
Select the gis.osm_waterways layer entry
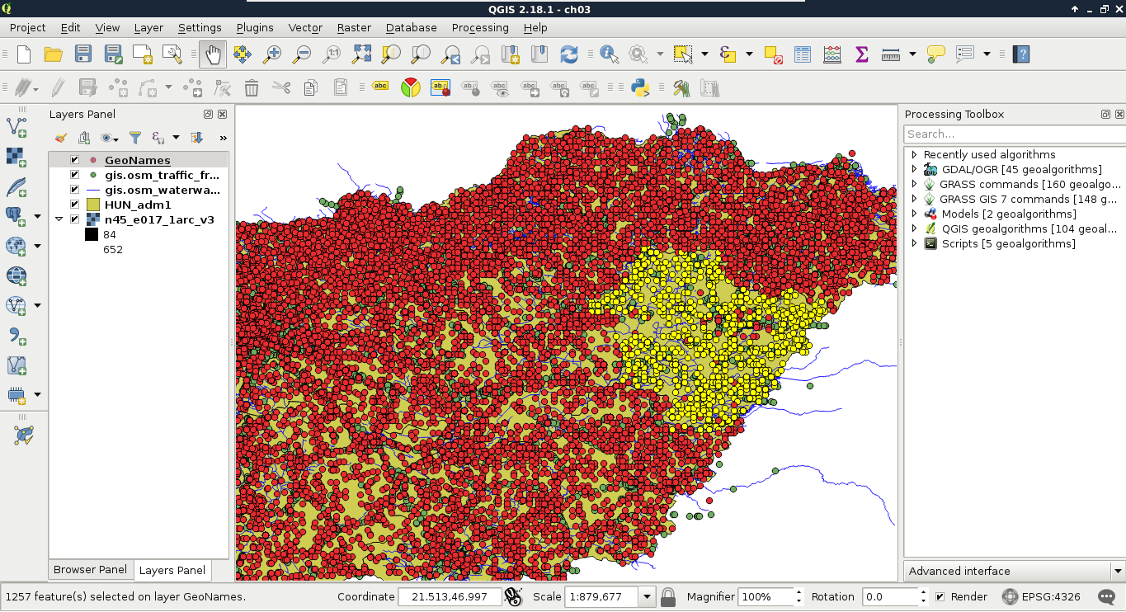[x=162, y=190]
